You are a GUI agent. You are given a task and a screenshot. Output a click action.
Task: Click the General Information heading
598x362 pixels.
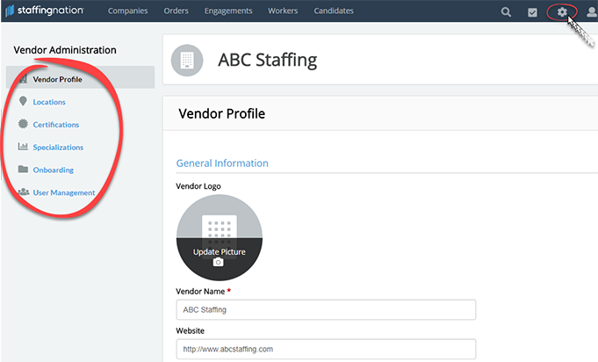[x=222, y=163]
